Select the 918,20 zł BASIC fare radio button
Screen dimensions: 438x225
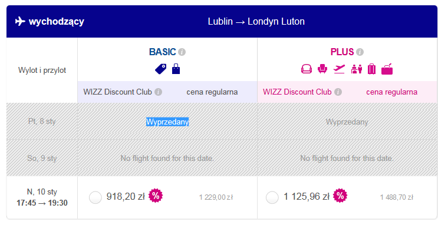point(95,197)
